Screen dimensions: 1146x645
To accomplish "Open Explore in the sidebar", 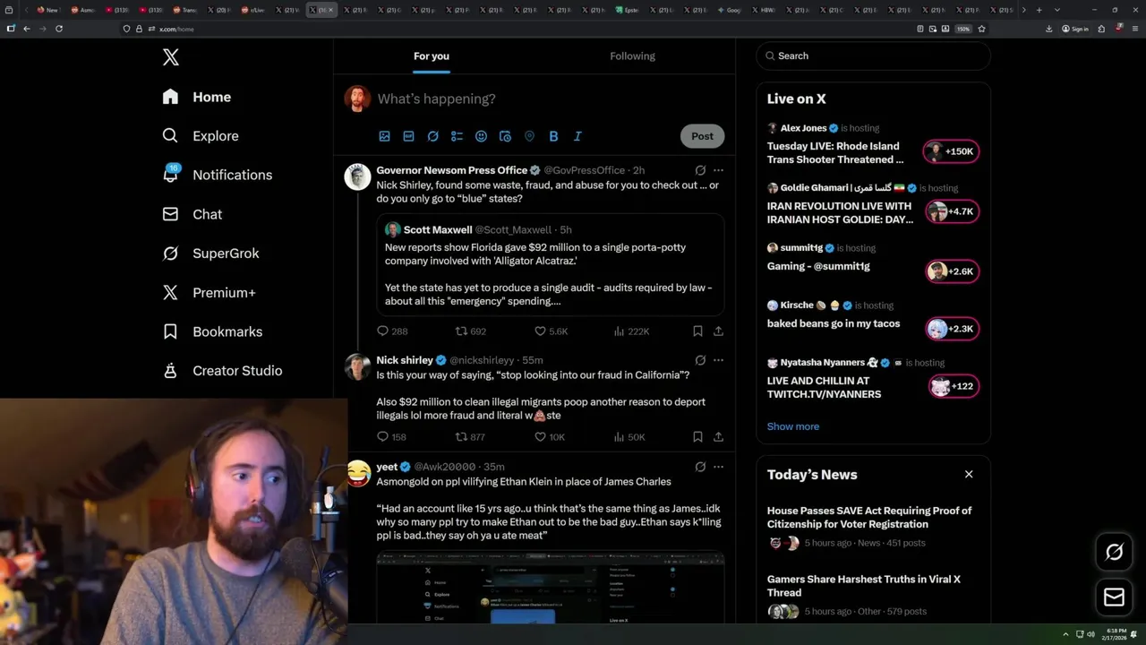I will point(201,136).
